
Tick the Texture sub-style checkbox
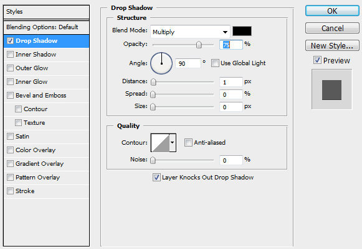tap(18, 122)
